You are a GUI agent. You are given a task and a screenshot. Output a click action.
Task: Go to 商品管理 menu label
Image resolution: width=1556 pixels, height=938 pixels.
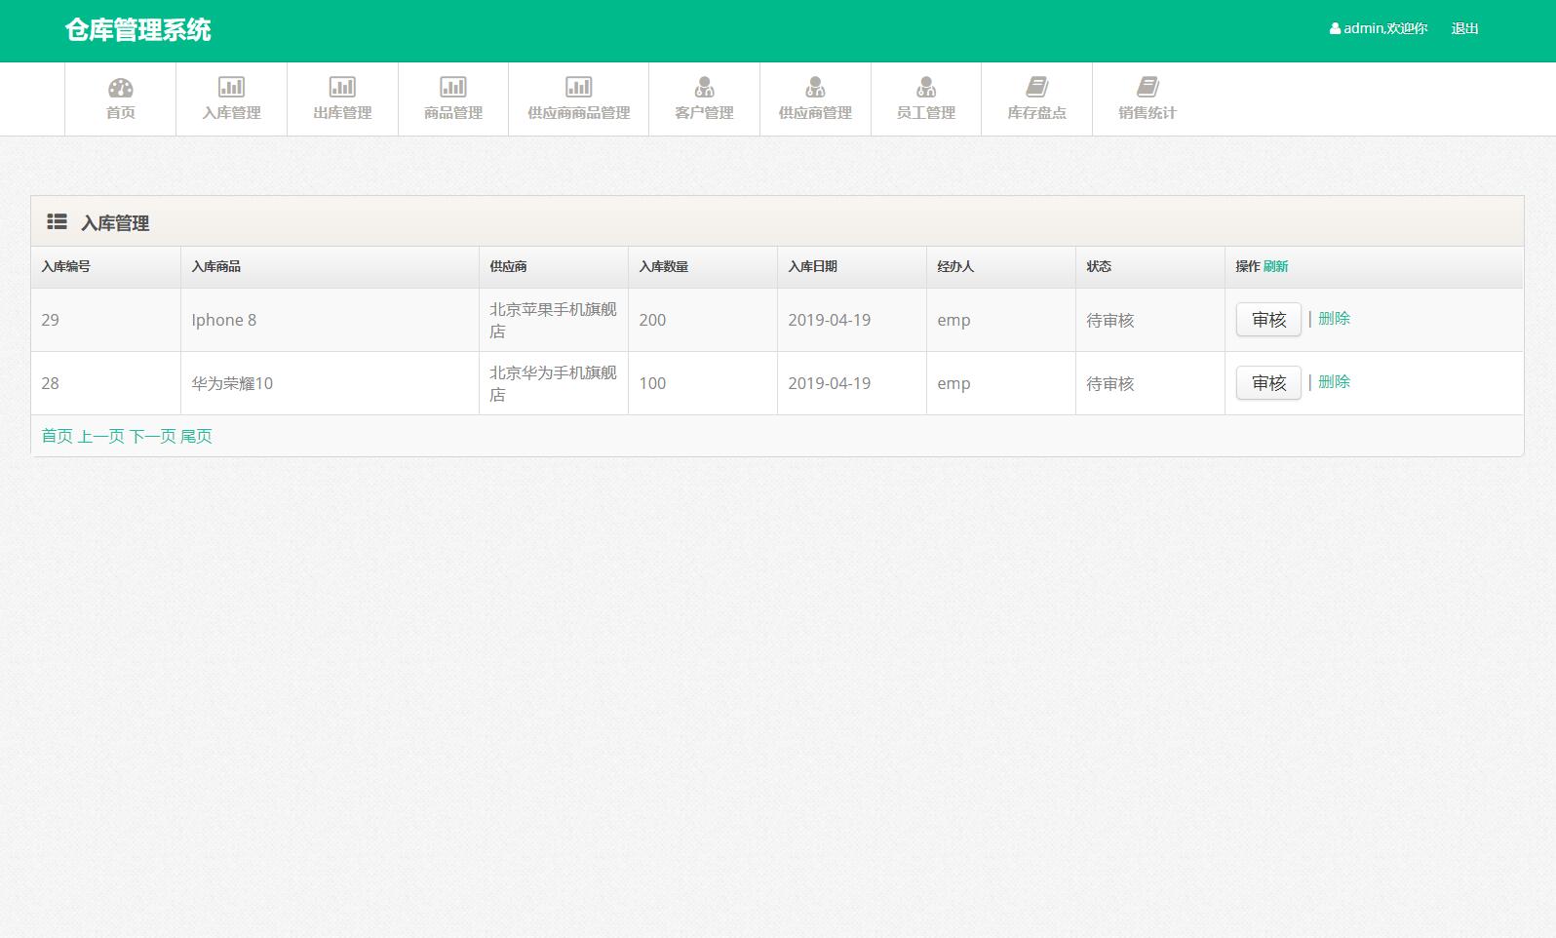[x=453, y=113]
